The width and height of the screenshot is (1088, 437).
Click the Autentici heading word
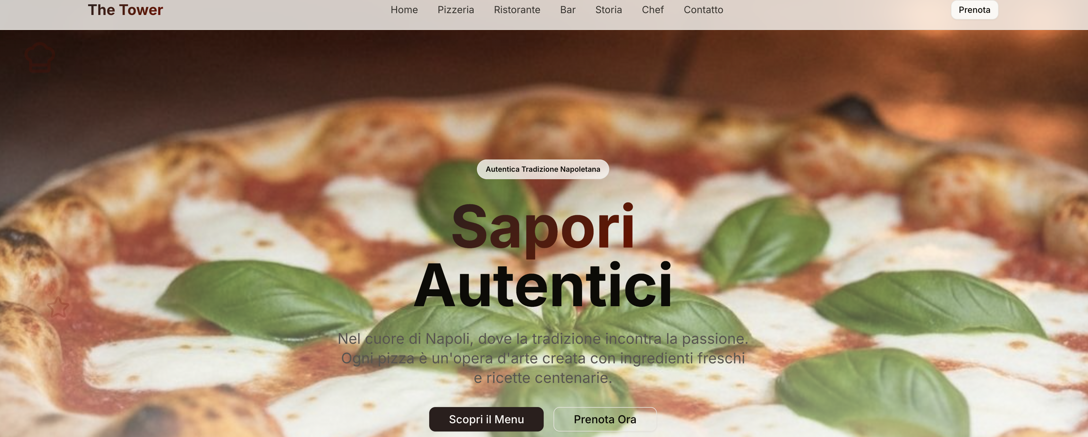coord(543,285)
